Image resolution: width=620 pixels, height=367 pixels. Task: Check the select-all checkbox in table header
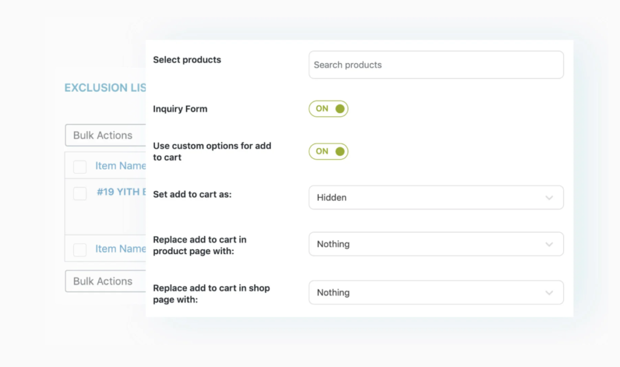(x=80, y=166)
